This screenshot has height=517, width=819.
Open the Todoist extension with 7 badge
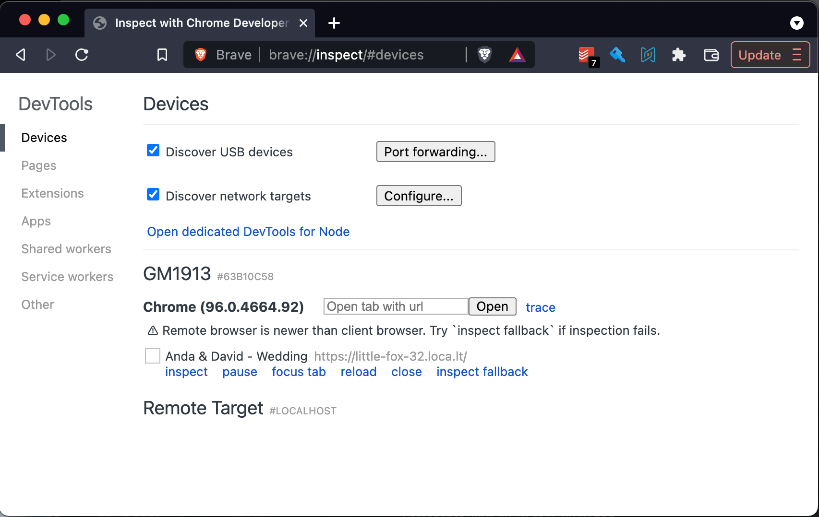click(586, 55)
